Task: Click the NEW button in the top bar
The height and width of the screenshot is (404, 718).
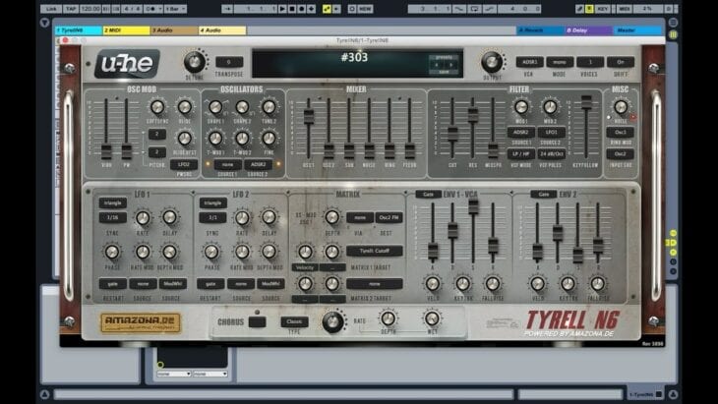Action: click(x=365, y=9)
